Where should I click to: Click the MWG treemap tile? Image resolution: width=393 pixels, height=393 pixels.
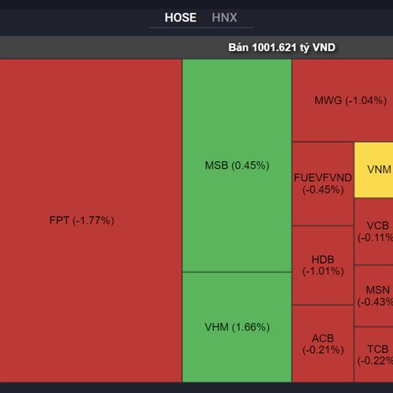[342, 101]
